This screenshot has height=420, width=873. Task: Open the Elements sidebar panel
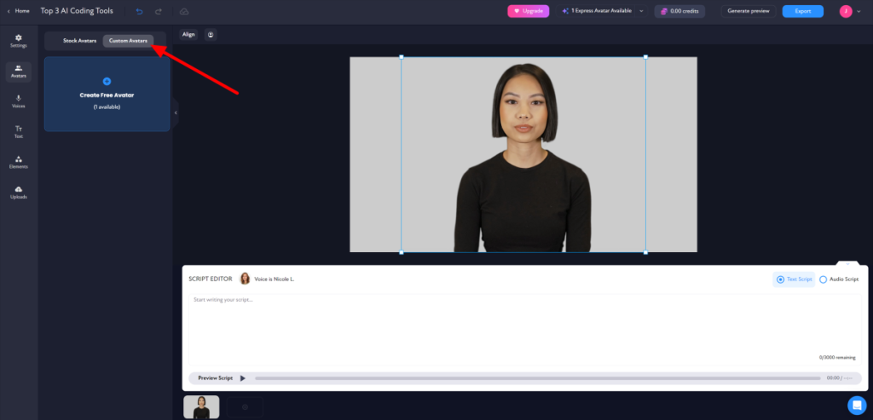(x=19, y=163)
